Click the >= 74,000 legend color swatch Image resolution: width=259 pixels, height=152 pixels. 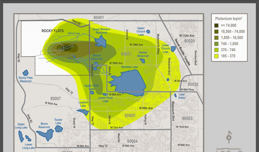(x=217, y=25)
